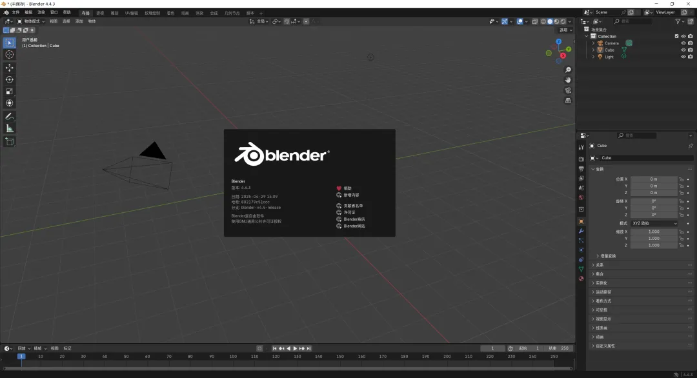Open the transform orientation (全局) dropdown
Viewport: 697px width, 378px height.
[259, 21]
